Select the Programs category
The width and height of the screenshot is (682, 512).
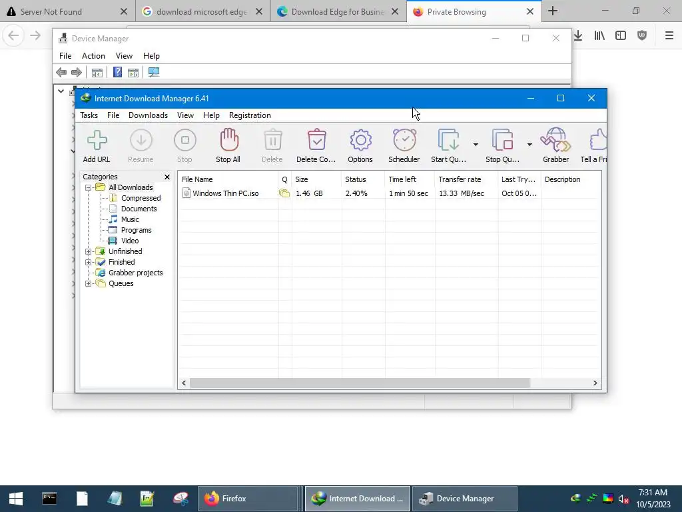point(136,230)
